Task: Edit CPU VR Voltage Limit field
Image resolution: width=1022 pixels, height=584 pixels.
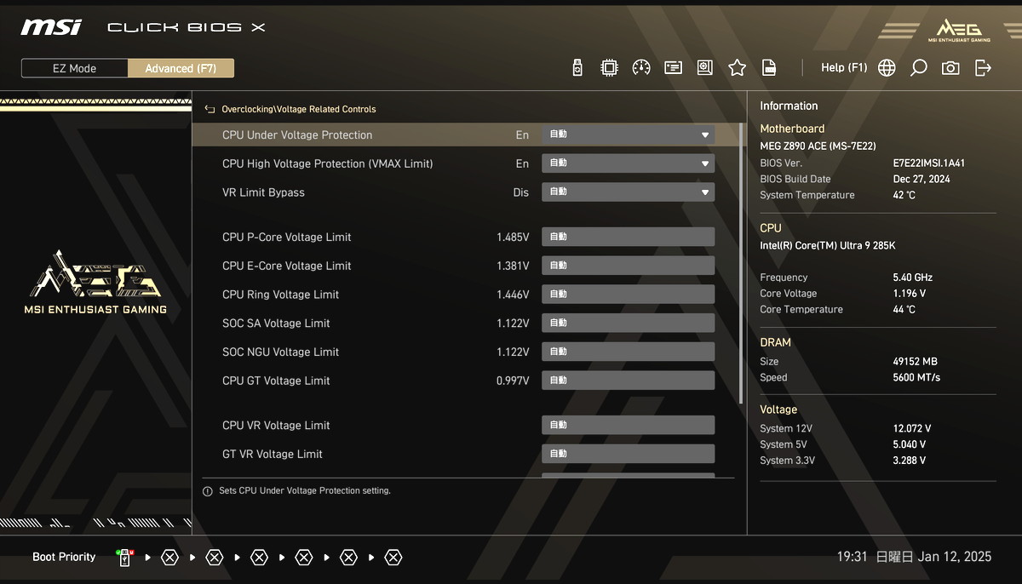Action: coord(628,425)
